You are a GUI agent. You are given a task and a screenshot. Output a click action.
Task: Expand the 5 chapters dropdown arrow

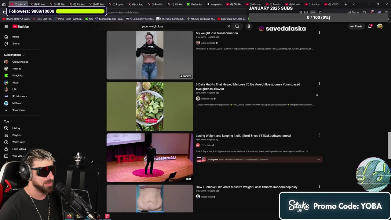pyautogui.click(x=318, y=159)
